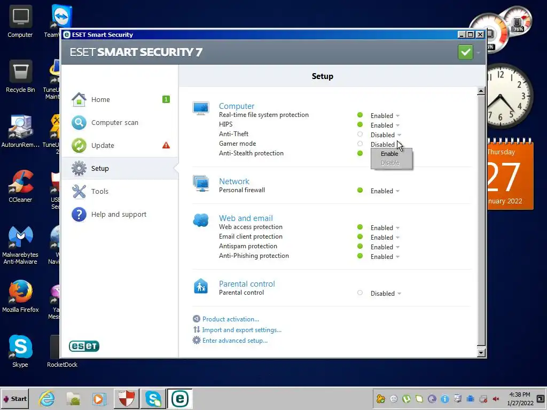This screenshot has width=547, height=410.
Task: Open Computer desktop icon
Action: pos(20,21)
